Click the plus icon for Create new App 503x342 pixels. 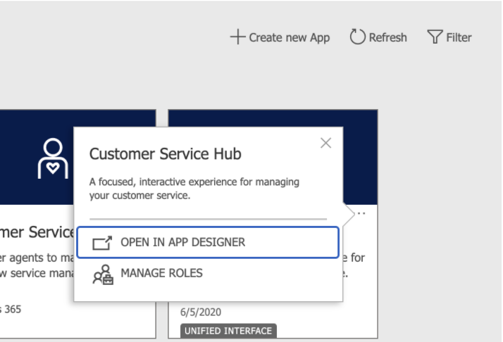[x=237, y=37]
